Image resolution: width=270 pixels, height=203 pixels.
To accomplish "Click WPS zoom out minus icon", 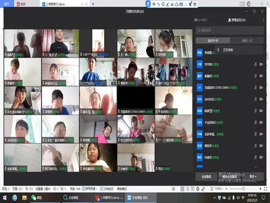I will coord(226,189).
